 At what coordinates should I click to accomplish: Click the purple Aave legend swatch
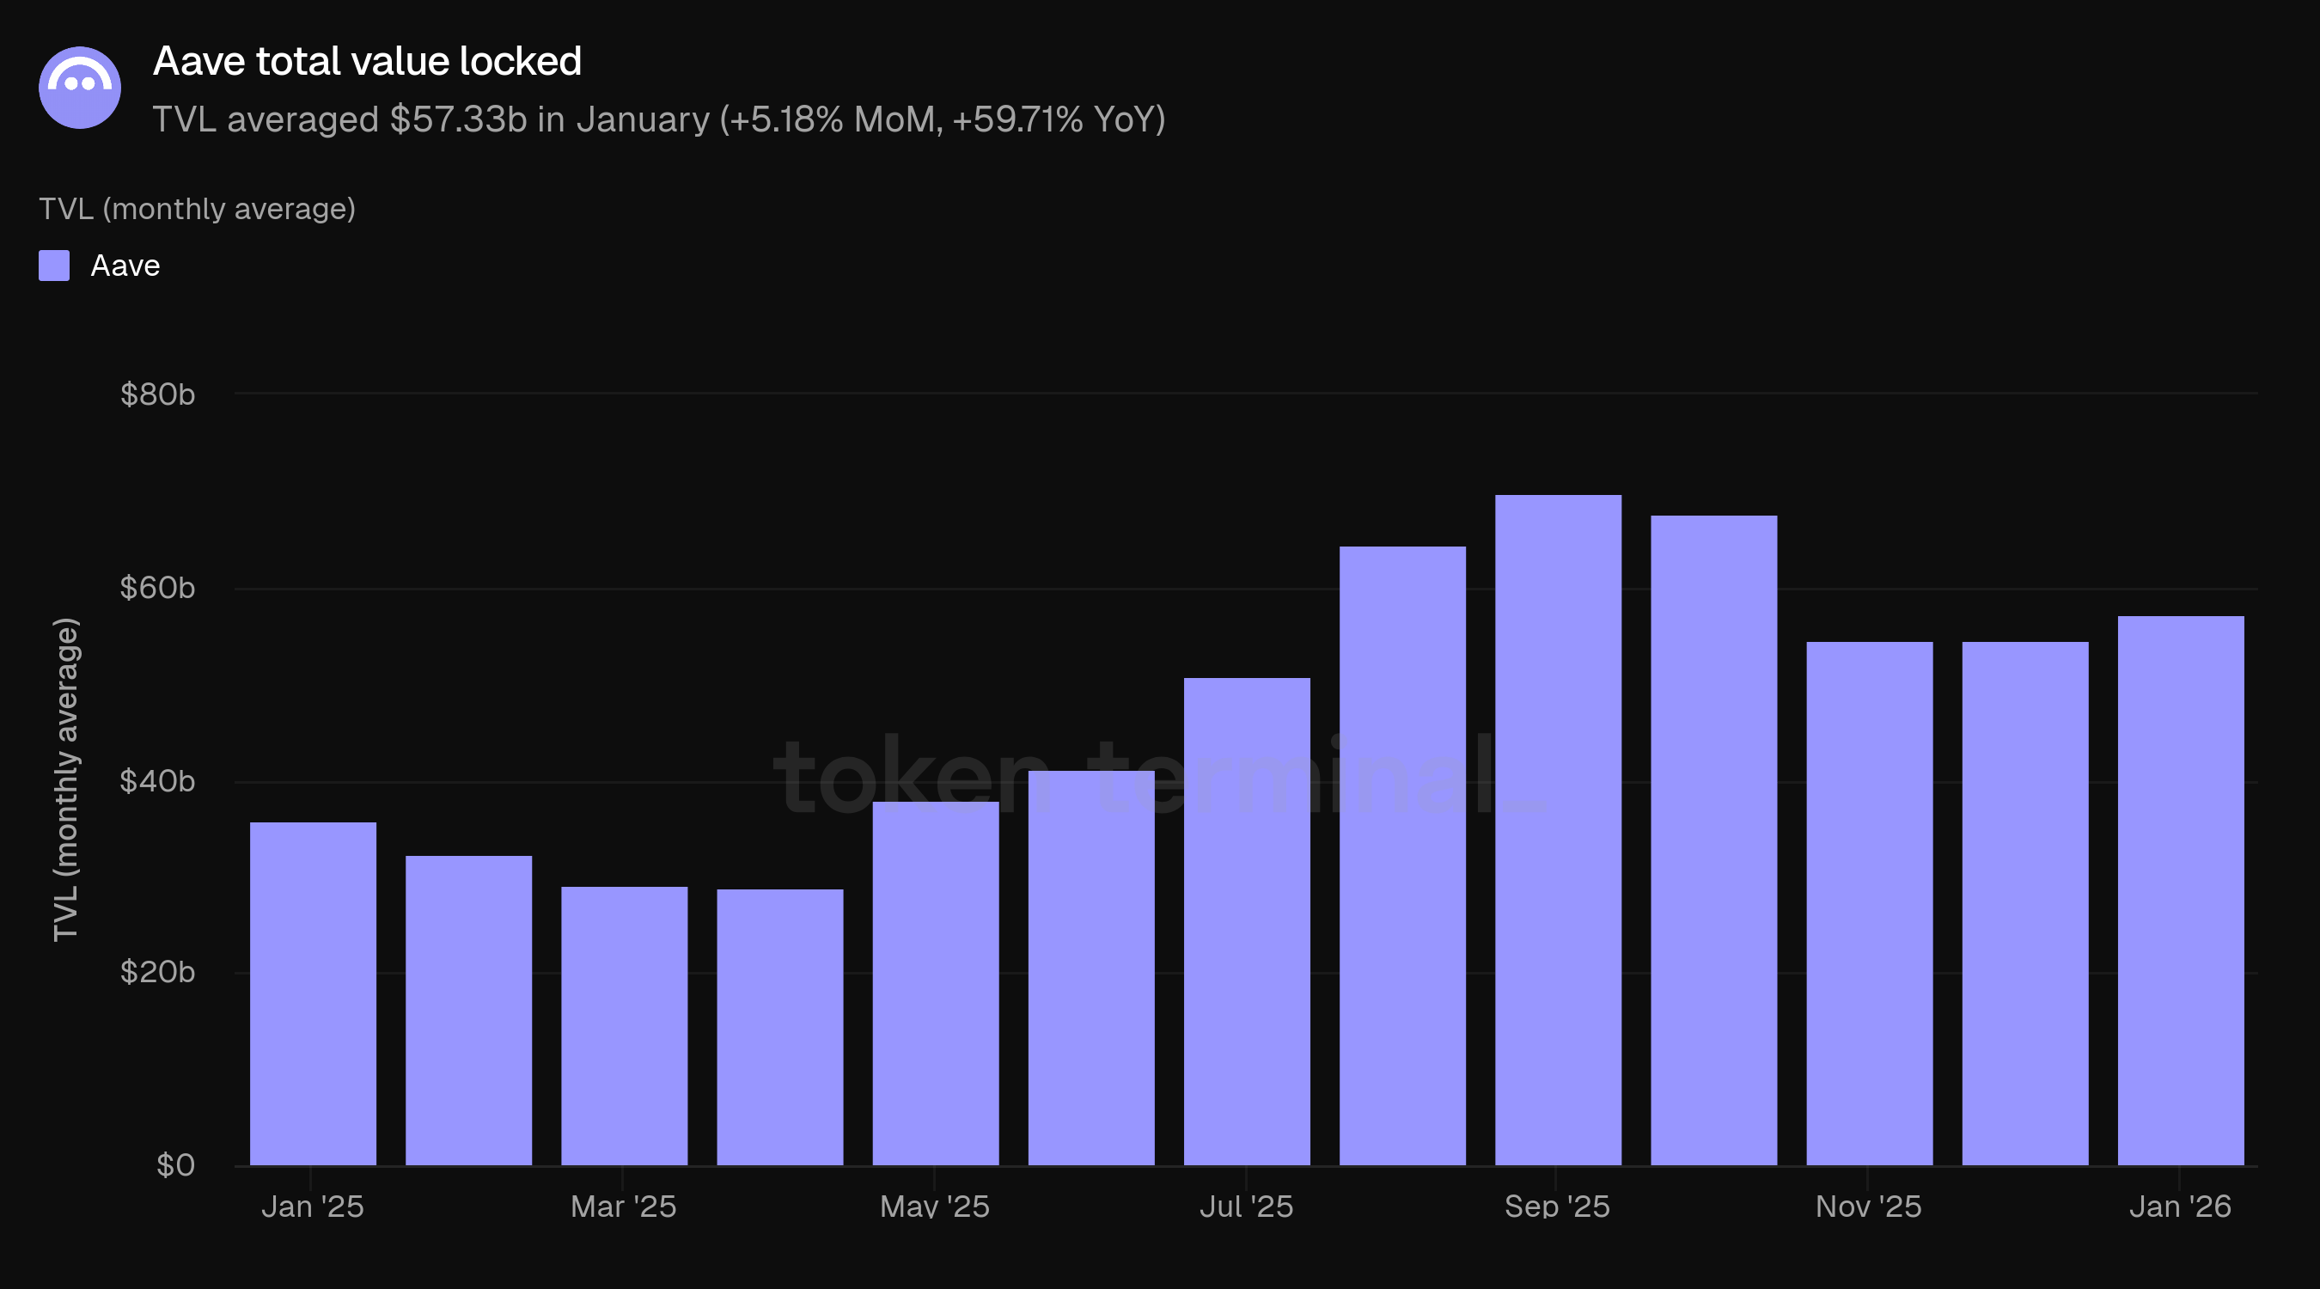coord(54,266)
